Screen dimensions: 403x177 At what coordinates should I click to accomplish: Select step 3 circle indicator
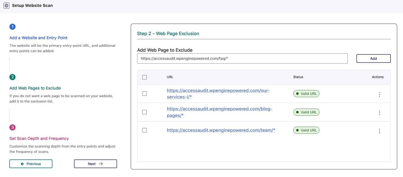[12, 127]
